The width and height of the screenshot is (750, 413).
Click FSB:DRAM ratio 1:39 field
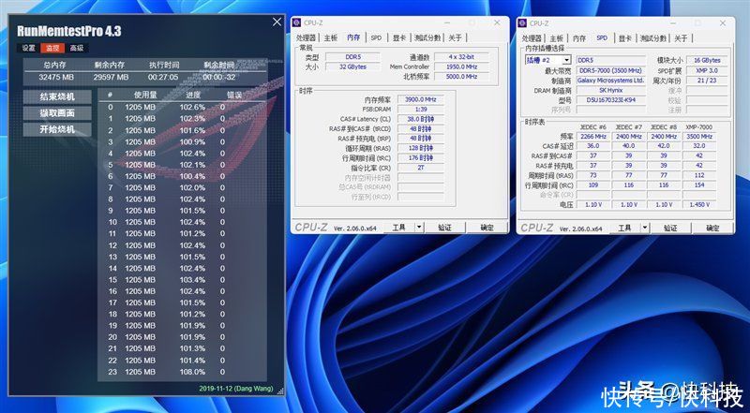coord(420,109)
